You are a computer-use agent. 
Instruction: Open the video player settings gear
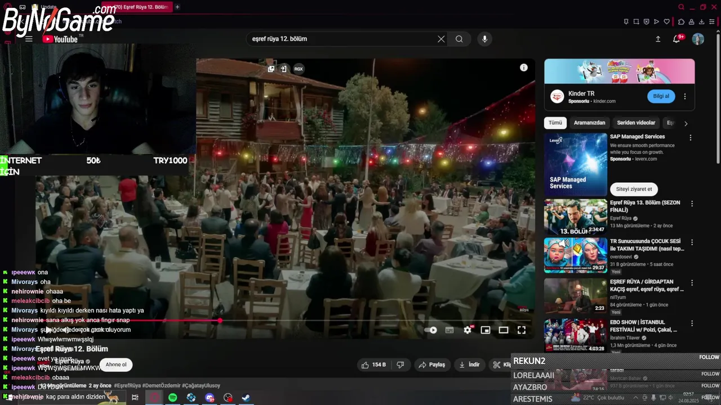468,330
